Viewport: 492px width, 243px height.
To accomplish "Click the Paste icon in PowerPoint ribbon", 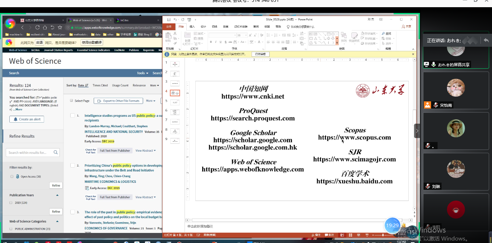I will (168, 36).
